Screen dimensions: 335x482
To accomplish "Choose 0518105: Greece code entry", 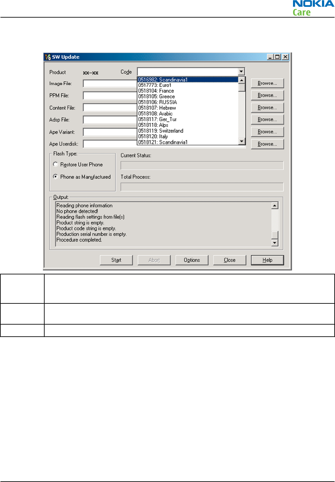I will pyautogui.click(x=188, y=96).
